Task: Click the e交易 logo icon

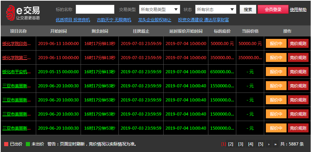Action: tap(11, 12)
